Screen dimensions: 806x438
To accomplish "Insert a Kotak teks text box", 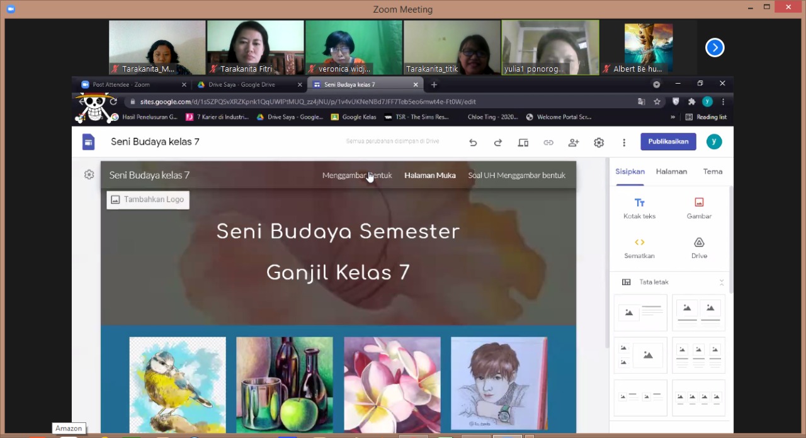I will coord(640,209).
